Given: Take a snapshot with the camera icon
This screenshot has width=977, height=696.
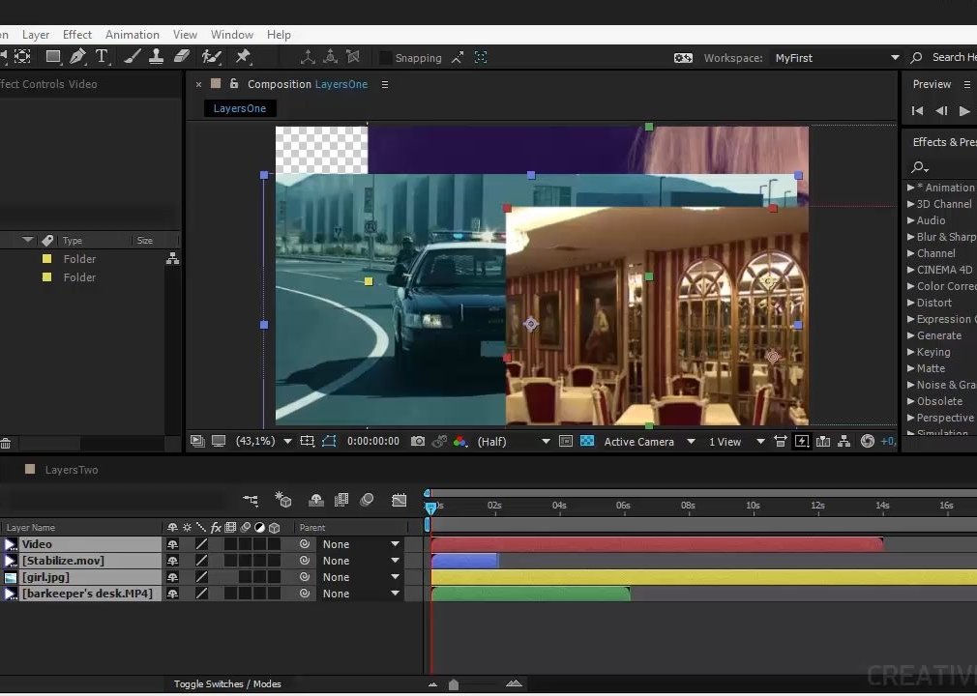Looking at the screenshot, I should coord(418,442).
